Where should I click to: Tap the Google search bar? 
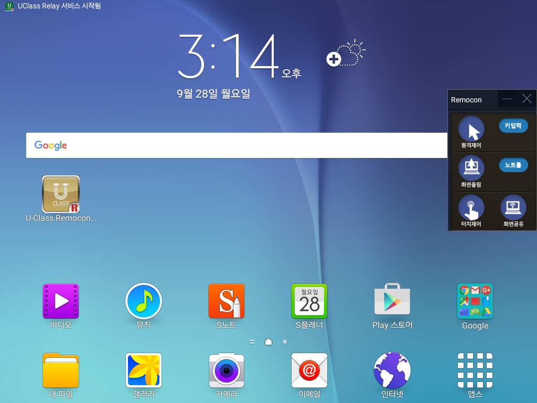click(237, 145)
